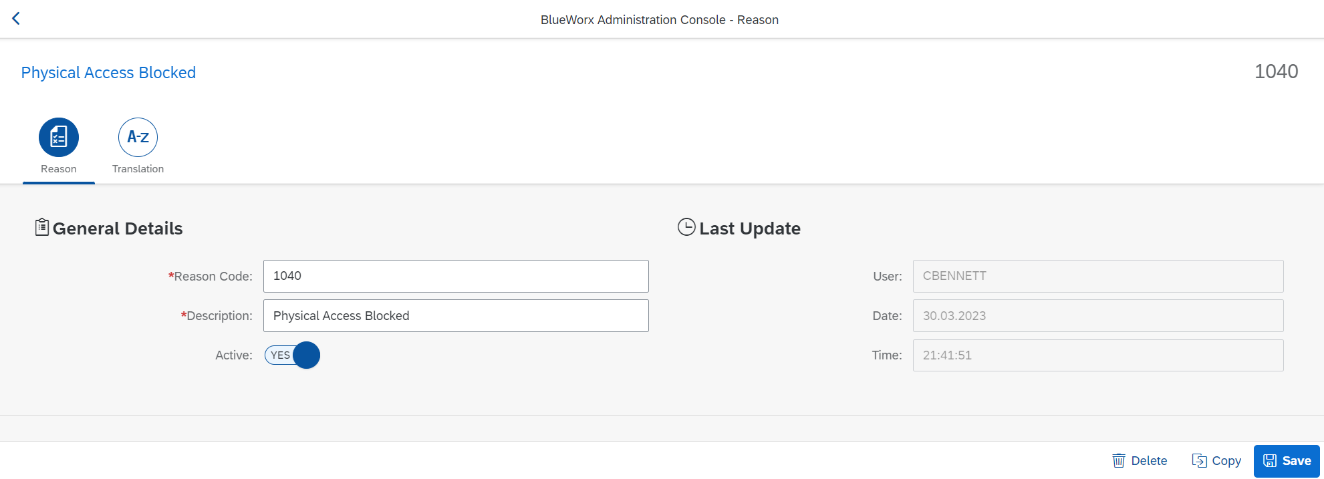Viewport: 1324px width, 479px height.
Task: Toggle the Active switch off
Action: pos(292,355)
